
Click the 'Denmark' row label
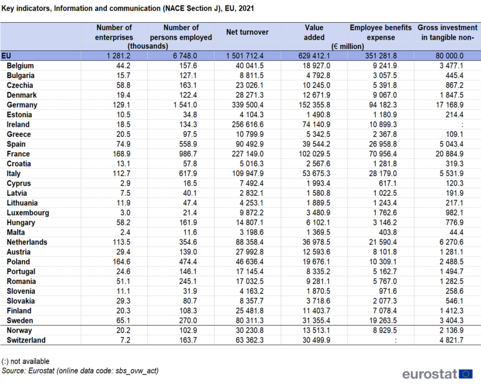click(22, 95)
